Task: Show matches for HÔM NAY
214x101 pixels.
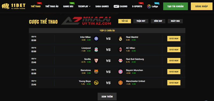Action: pyautogui.click(x=158, y=21)
